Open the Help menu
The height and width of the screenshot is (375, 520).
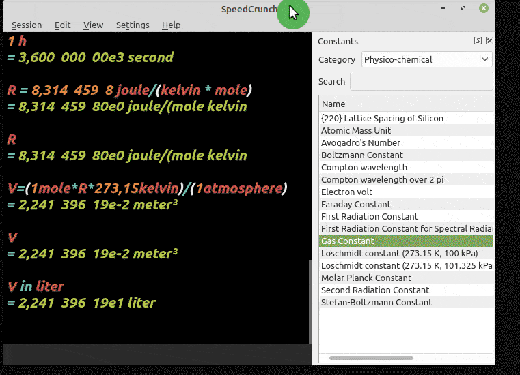tap(171, 25)
